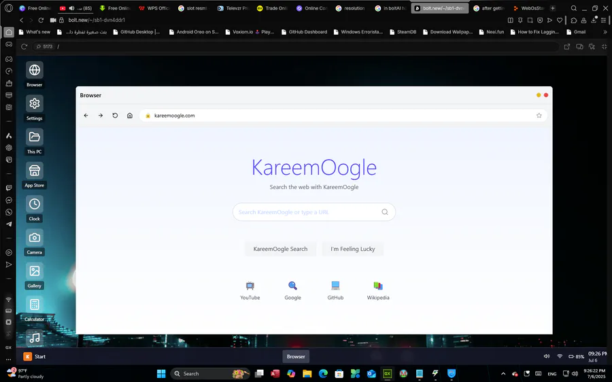Select Browser in the web OS taskbar
Screen dimensions: 612x382
point(296,356)
